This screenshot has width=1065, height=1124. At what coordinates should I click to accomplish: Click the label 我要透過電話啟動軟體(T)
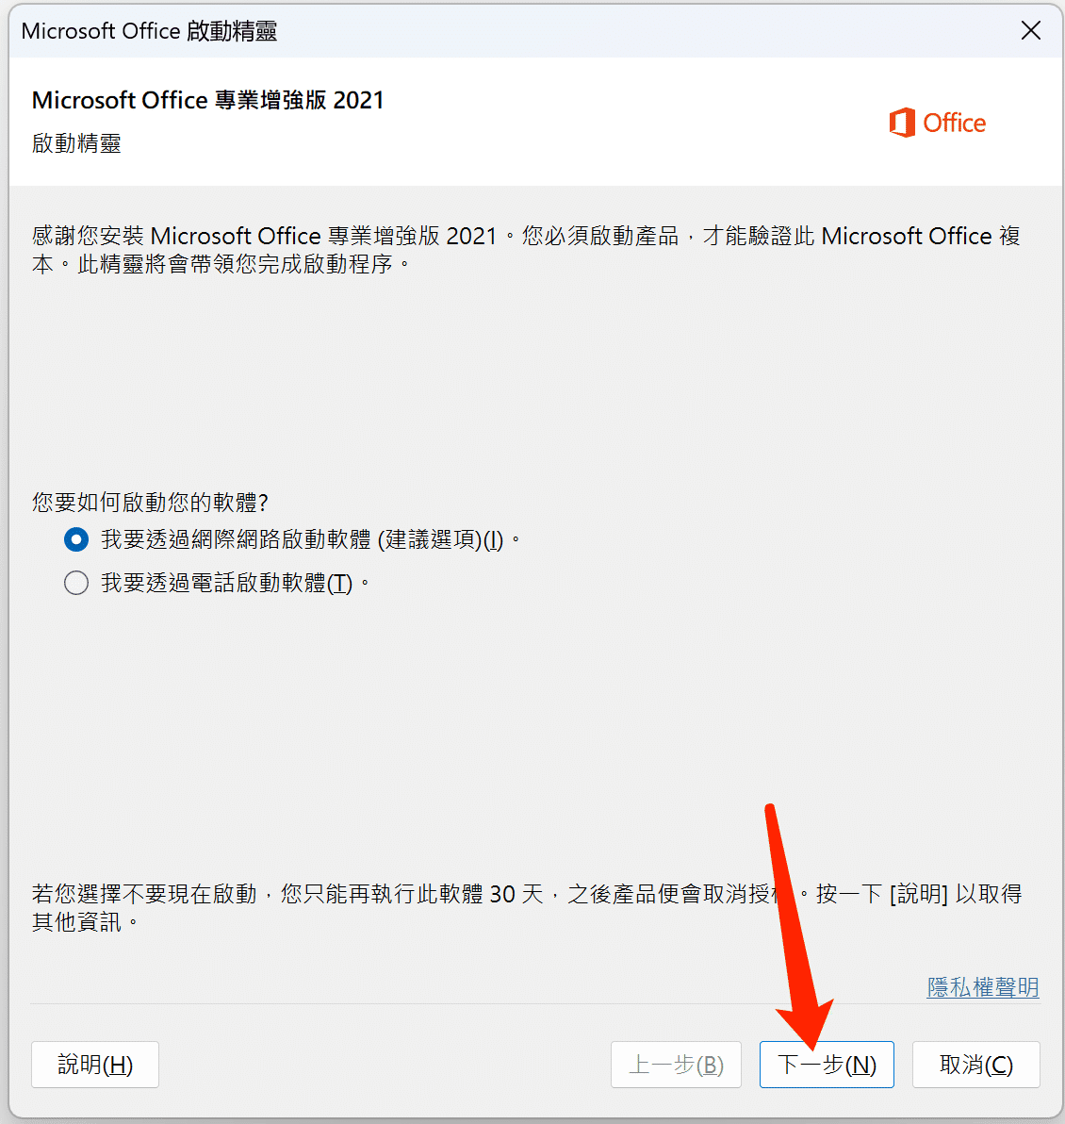point(226,583)
